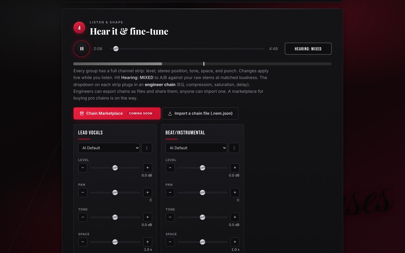
Task: Increase Lead Vocals Level with plus button
Action: coord(148,168)
